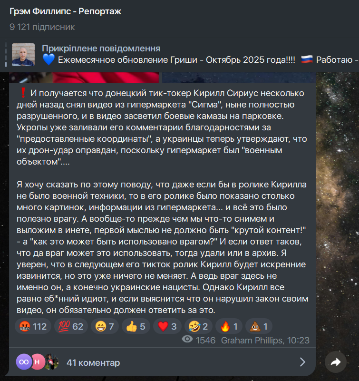Toggle the thumbs up reaction
Image resolution: width=359 pixels, height=381 pixels.
point(136,326)
